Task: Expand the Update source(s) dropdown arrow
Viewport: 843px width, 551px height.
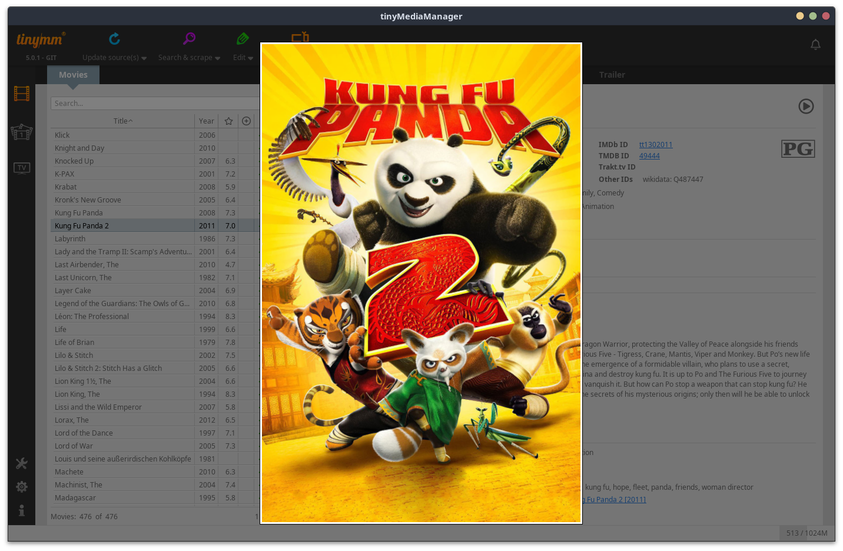Action: tap(144, 58)
